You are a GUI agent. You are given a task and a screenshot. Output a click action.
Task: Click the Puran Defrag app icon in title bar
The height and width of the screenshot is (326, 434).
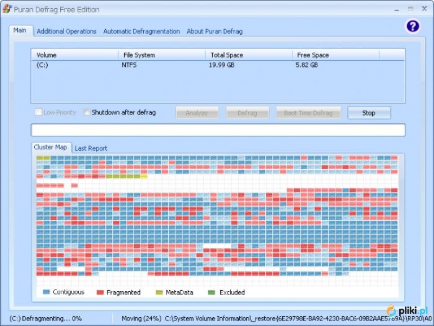(x=7, y=9)
